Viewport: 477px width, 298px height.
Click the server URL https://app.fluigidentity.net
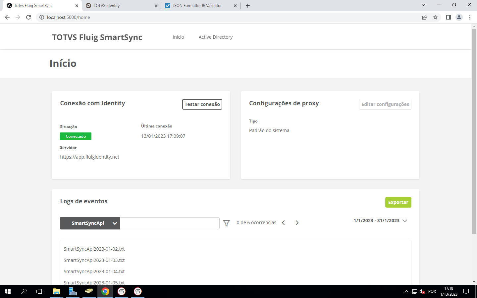tap(90, 157)
